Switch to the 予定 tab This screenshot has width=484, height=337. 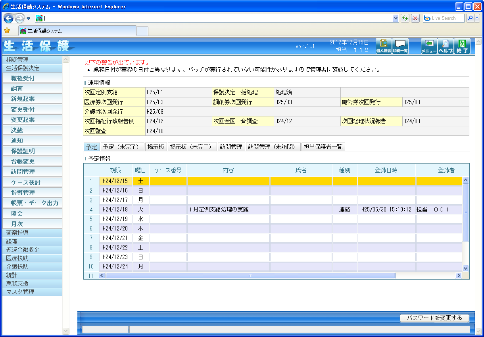tap(92, 147)
